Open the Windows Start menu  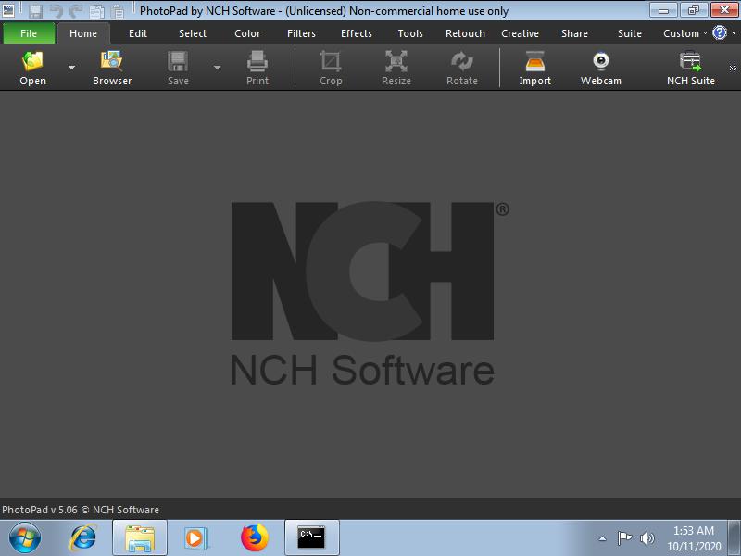pyautogui.click(x=25, y=538)
